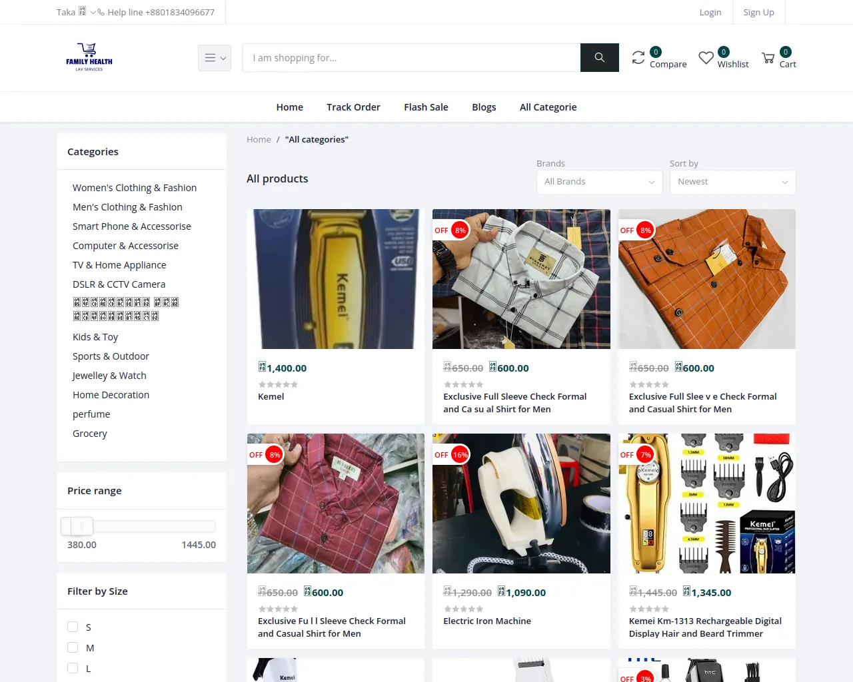Click the star rating under Kemei 1,400.00
Screen dimensions: 853x682
278,384
